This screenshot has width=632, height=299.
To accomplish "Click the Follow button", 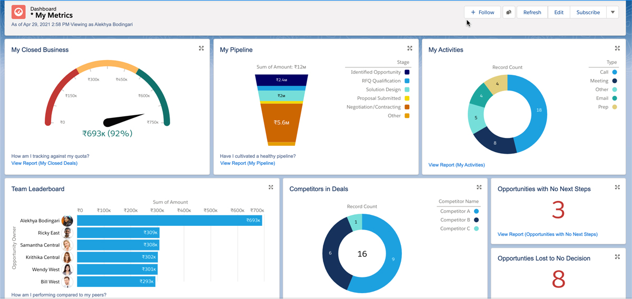I will pos(482,12).
